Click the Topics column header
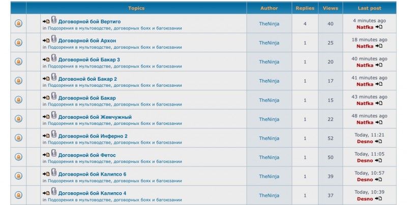407x205 pixels. pyautogui.click(x=136, y=8)
